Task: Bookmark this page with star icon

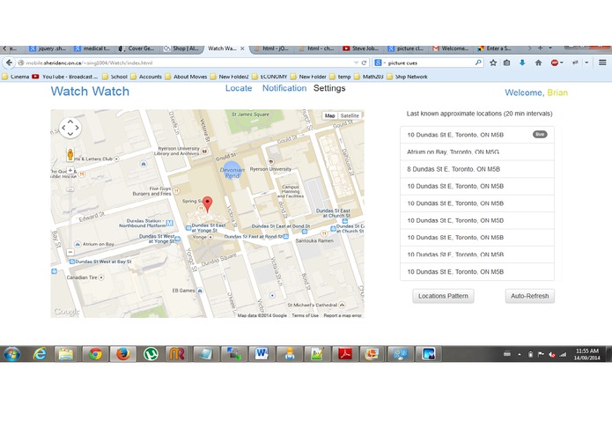Action: [x=493, y=63]
